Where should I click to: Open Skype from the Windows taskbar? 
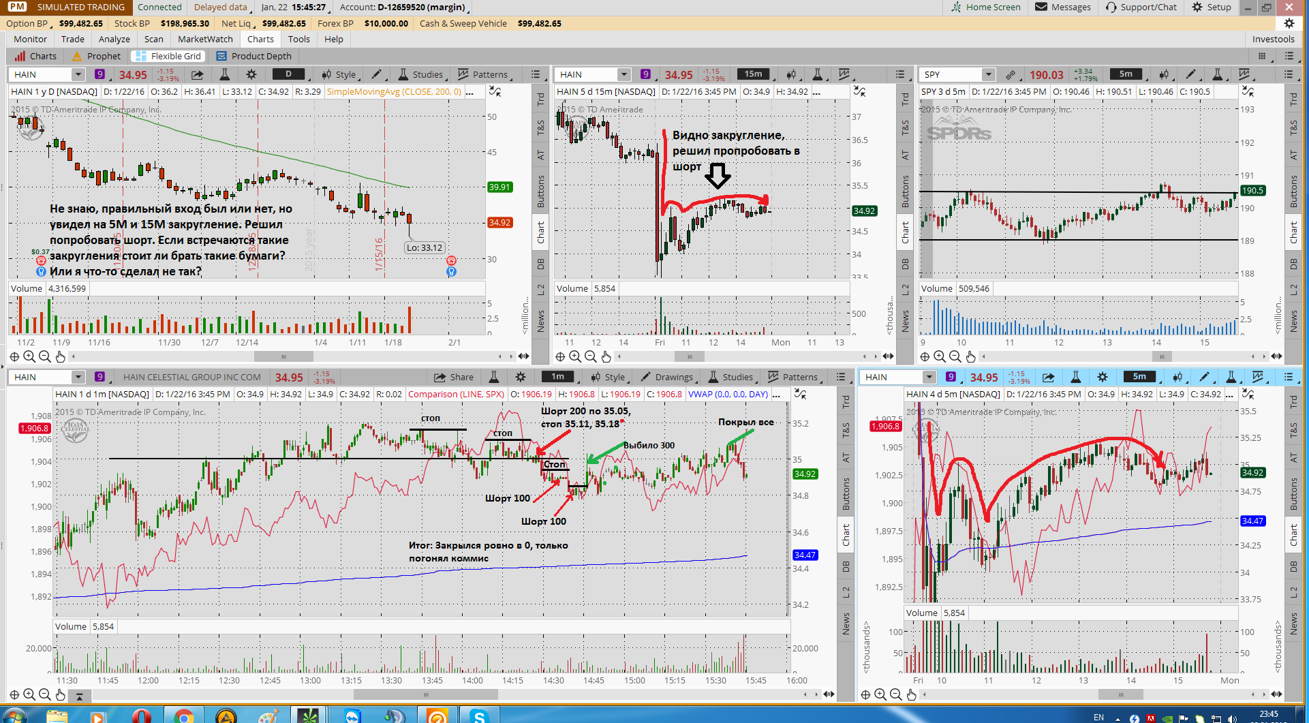click(480, 716)
